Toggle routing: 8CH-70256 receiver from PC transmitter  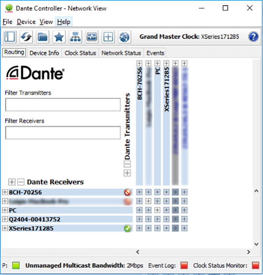[x=157, y=192]
